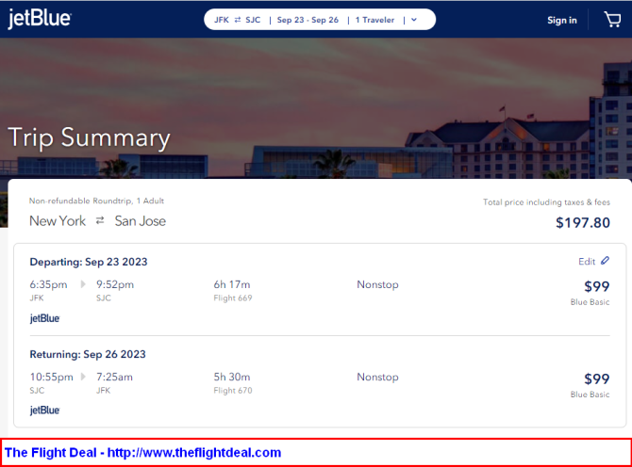Click the Sep 23 - Sep 26 dates

(x=308, y=20)
